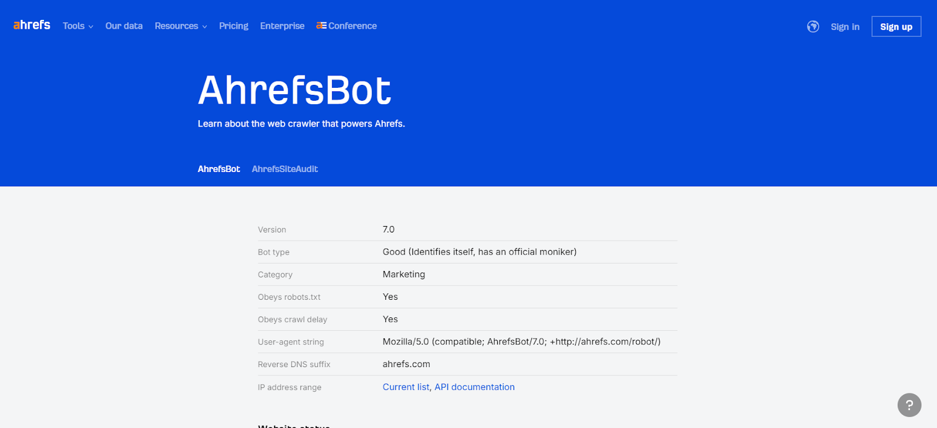Image resolution: width=937 pixels, height=428 pixels.
Task: Open the Conference link text
Action: [x=353, y=26]
